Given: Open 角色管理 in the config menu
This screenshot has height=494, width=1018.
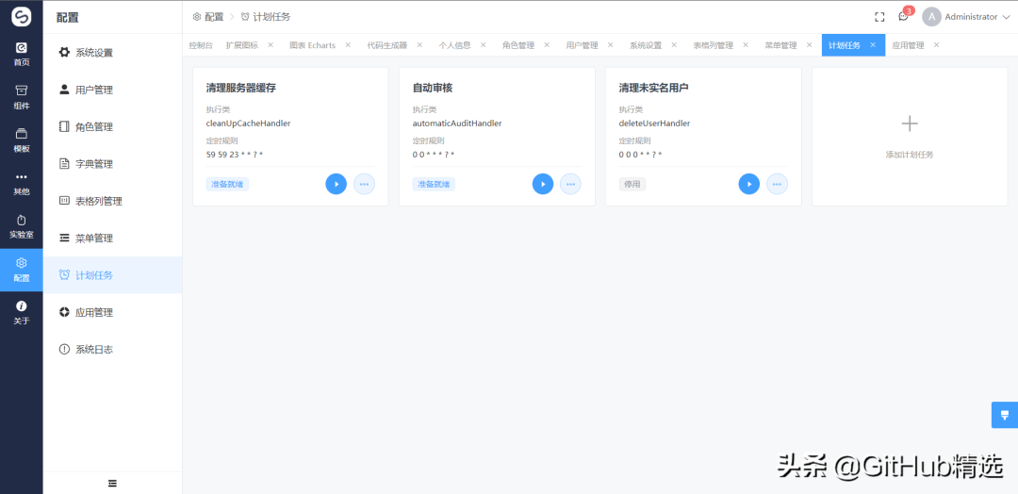Looking at the screenshot, I should [x=112, y=126].
